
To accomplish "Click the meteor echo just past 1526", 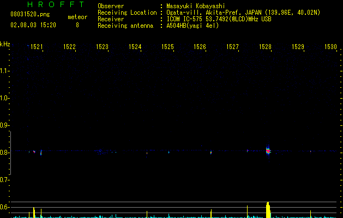I will coord(211,153).
